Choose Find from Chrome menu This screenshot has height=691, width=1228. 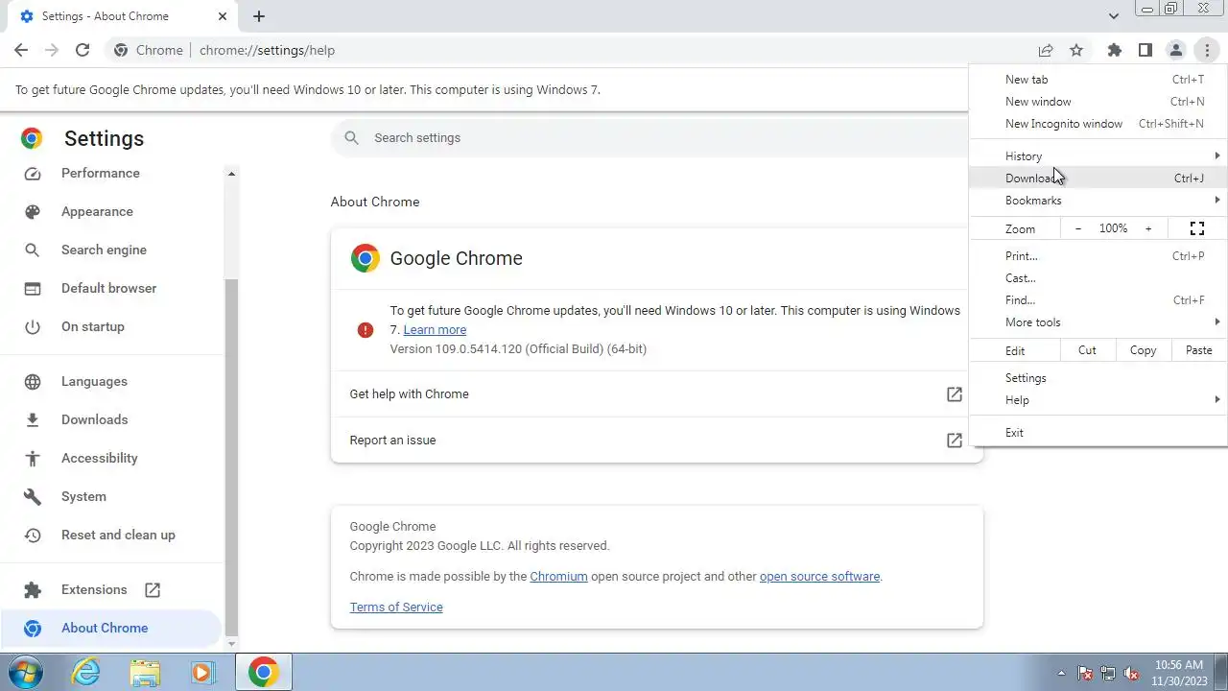point(1098,300)
